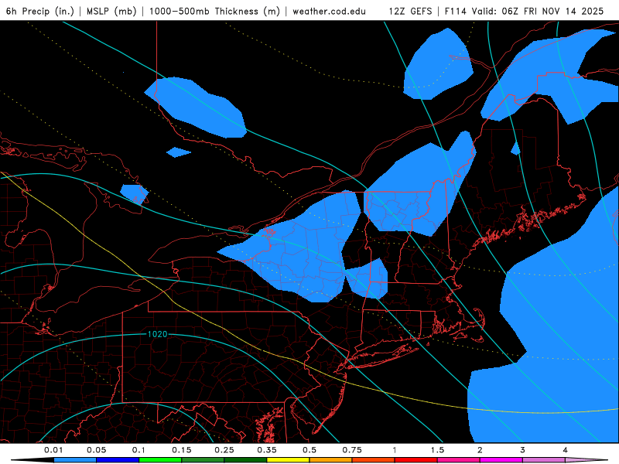Click the 1020 isobar contour label

(157, 334)
